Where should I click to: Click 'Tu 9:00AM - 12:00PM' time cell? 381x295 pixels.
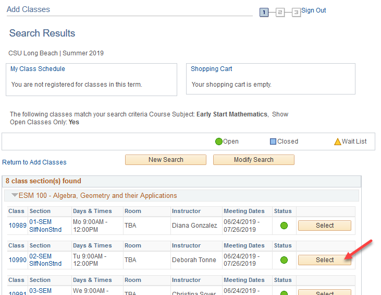pyautogui.click(x=90, y=260)
